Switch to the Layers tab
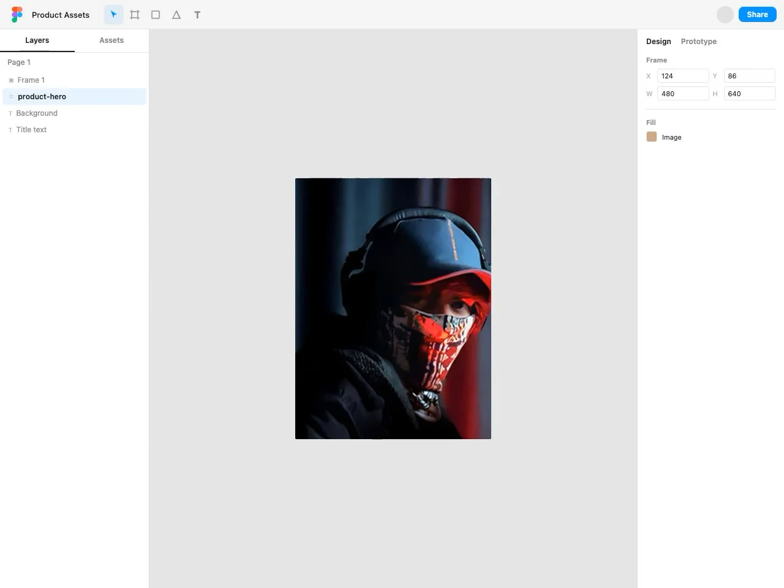The height and width of the screenshot is (588, 784). point(37,40)
